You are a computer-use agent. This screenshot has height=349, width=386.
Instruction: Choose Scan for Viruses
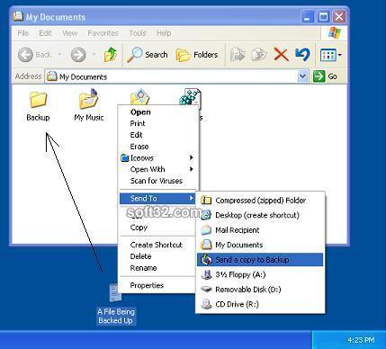(157, 181)
